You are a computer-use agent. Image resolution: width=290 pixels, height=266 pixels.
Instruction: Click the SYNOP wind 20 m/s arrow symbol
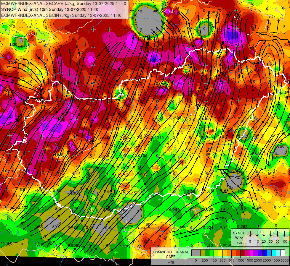coord(264,234)
